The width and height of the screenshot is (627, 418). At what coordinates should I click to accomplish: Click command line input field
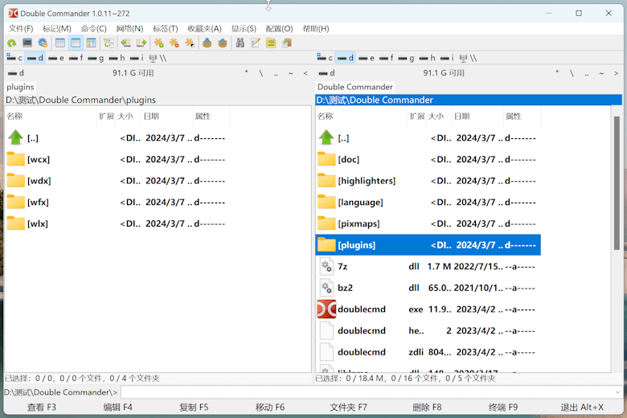pyautogui.click(x=371, y=392)
